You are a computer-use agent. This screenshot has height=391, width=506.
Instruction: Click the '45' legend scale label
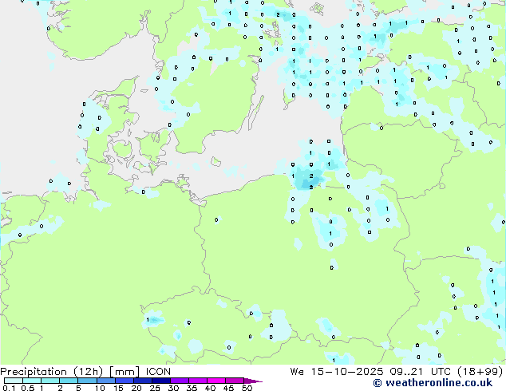pyautogui.click(x=228, y=388)
